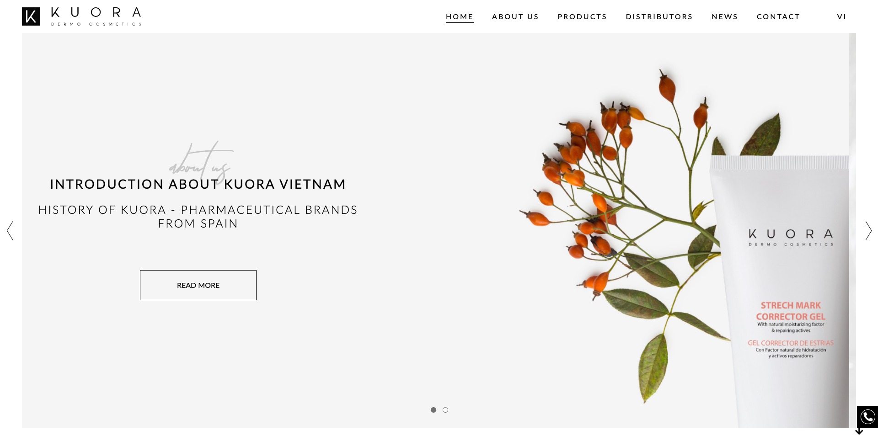
Task: Open the About Us menu item
Action: click(x=515, y=16)
